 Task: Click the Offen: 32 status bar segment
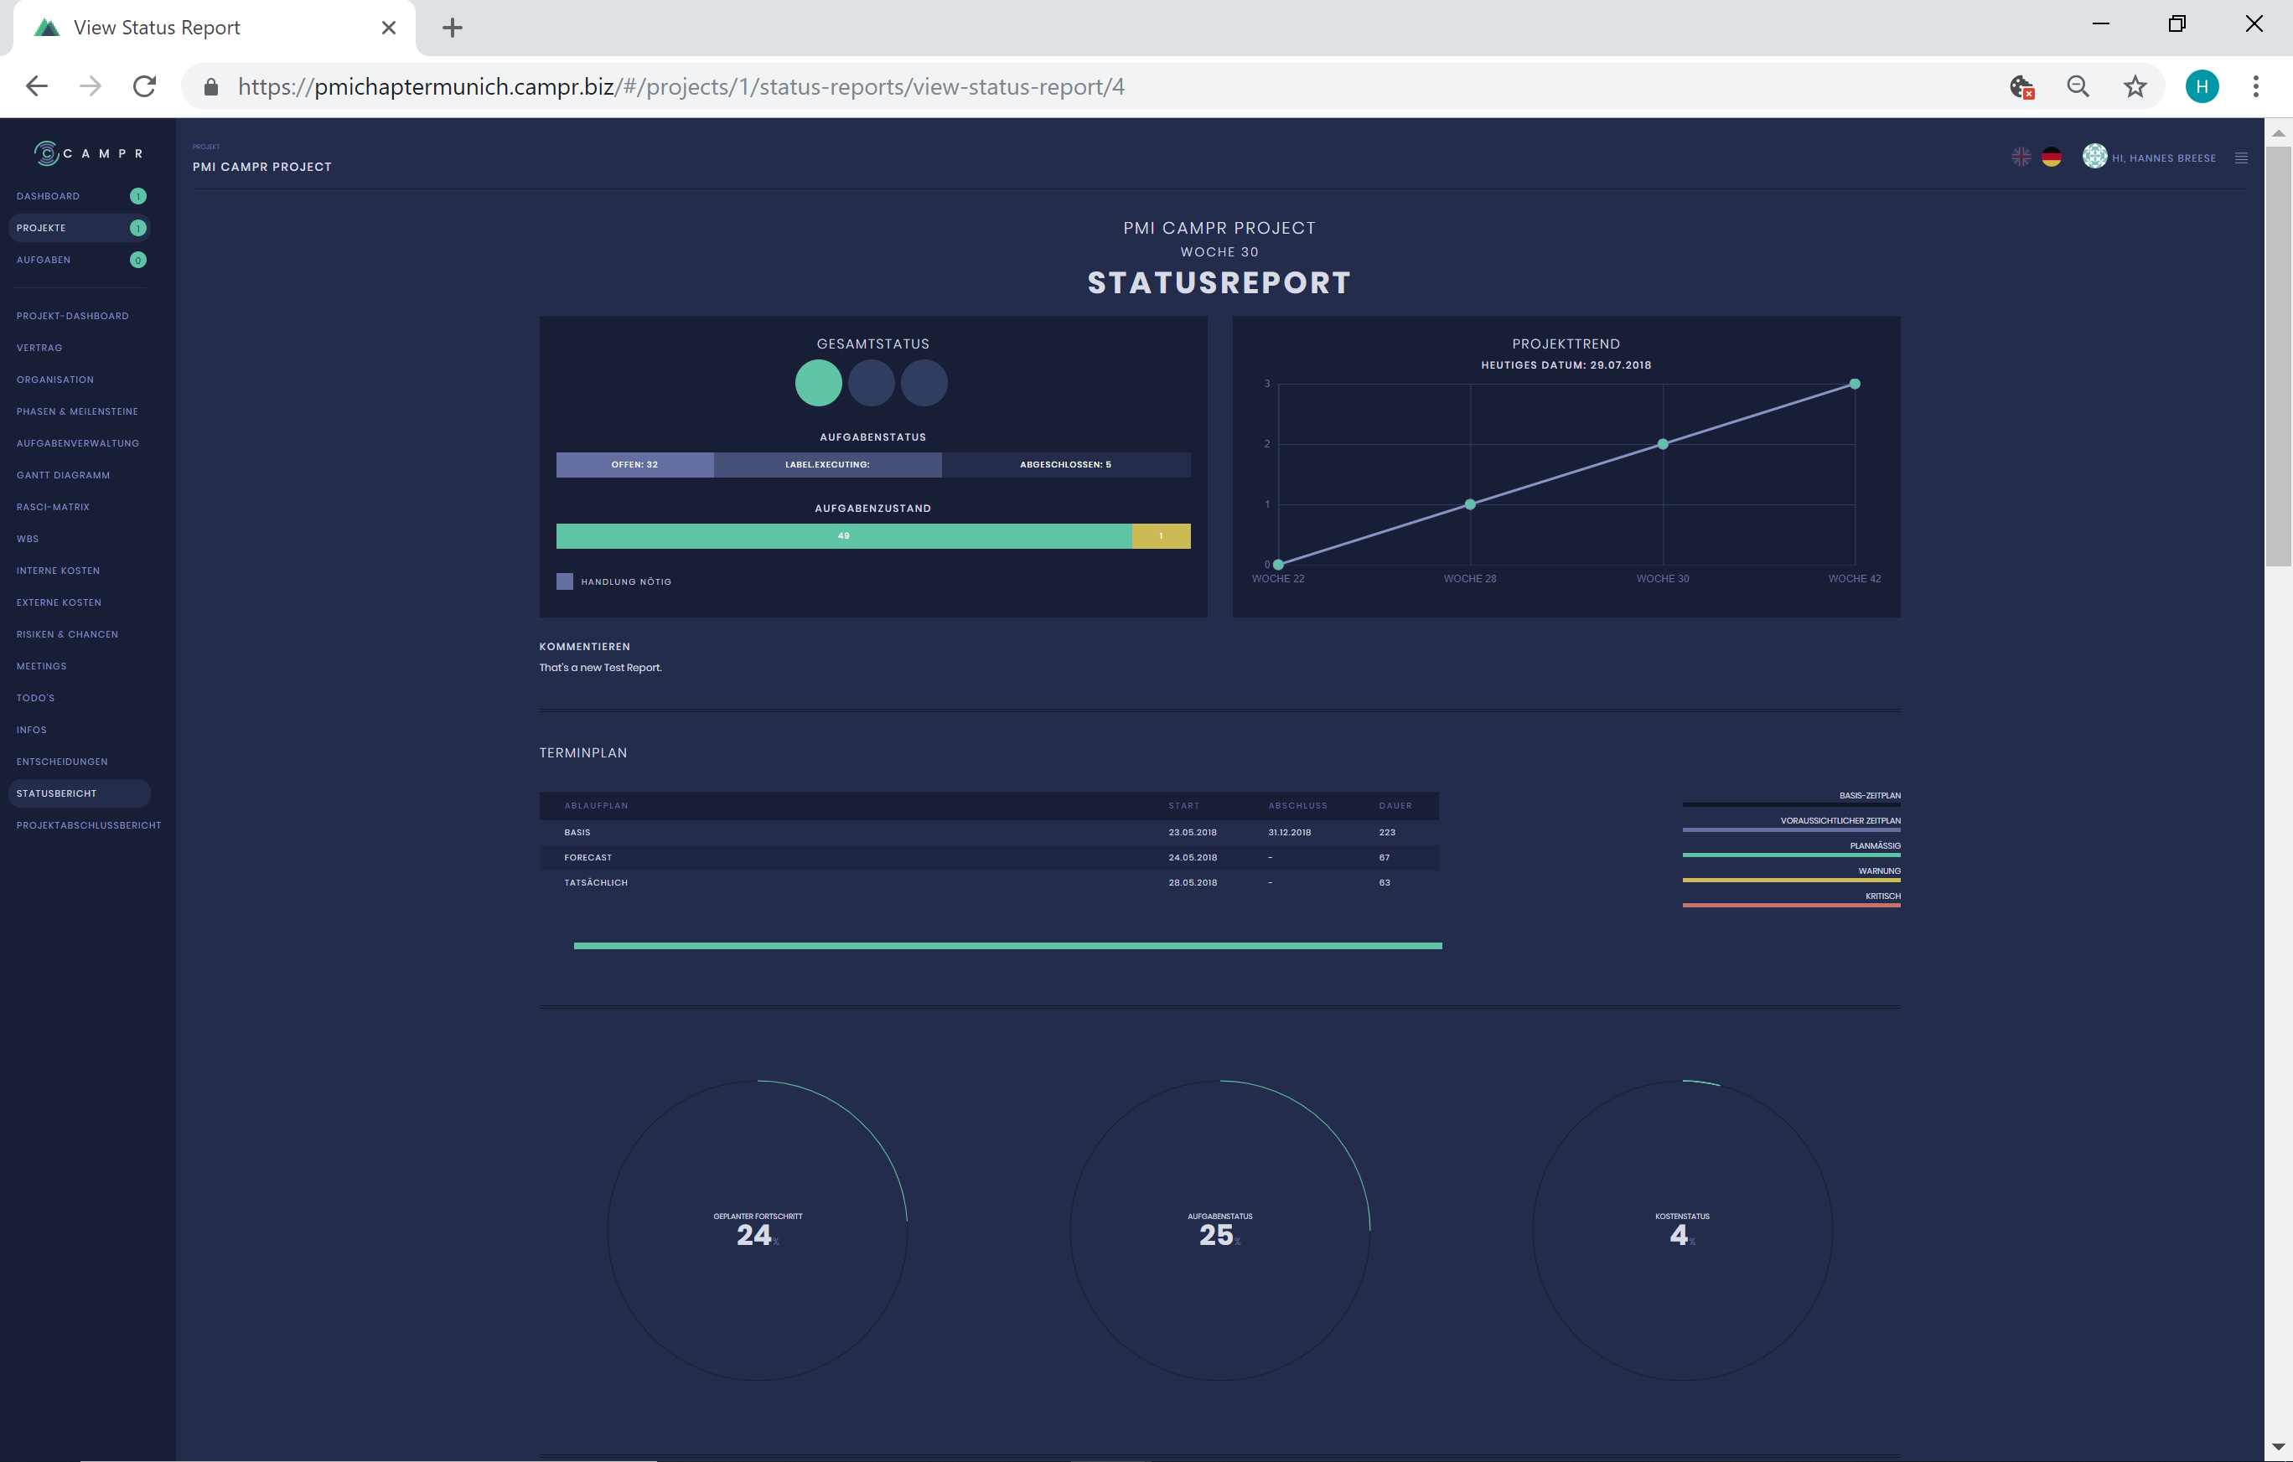[x=634, y=464]
